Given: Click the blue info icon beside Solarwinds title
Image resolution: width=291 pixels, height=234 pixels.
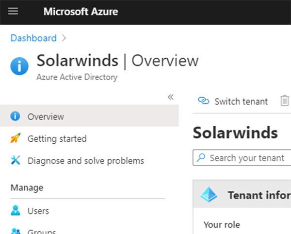Looking at the screenshot, I should click(x=19, y=66).
